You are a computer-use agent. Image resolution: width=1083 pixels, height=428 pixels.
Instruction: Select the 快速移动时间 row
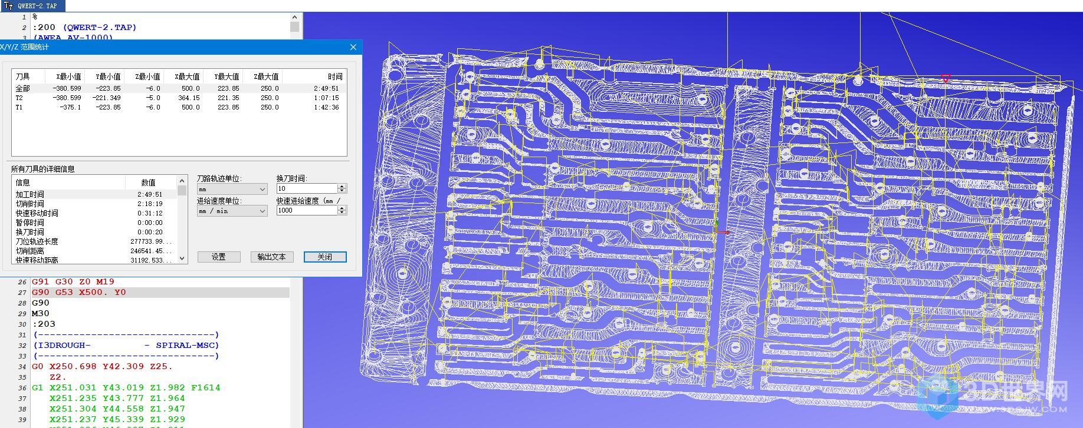click(94, 213)
